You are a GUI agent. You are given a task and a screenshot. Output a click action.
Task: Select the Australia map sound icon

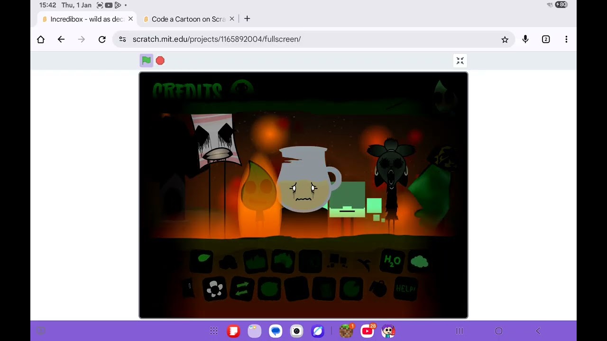pyautogui.click(x=283, y=261)
